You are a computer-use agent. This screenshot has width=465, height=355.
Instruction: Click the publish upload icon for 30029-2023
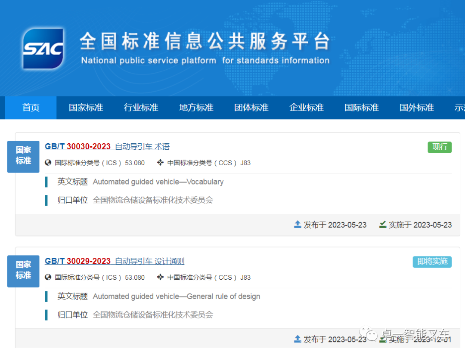(x=298, y=339)
